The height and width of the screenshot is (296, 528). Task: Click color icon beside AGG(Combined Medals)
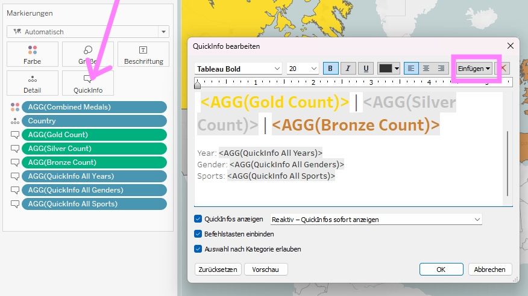tap(15, 107)
